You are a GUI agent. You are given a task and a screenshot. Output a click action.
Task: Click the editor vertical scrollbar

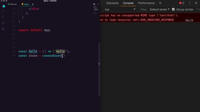[x=99, y=70]
